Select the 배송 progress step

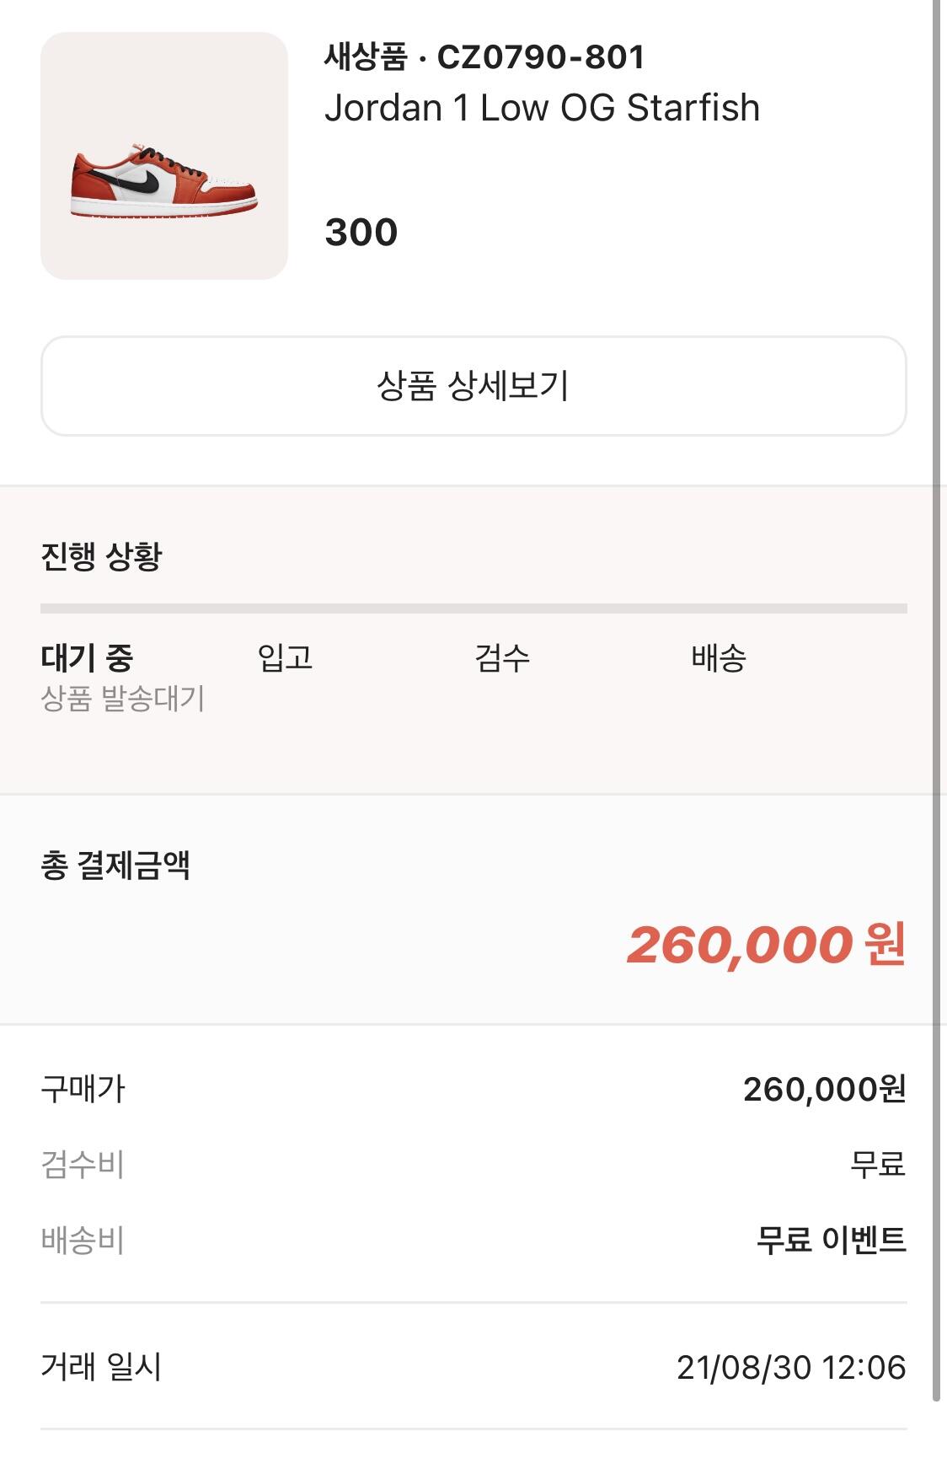click(719, 657)
